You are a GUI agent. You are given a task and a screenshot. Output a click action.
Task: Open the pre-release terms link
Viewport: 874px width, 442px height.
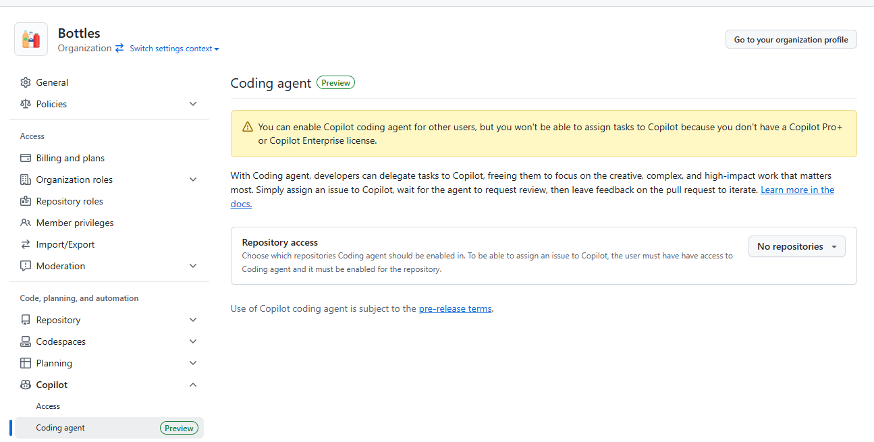[455, 308]
